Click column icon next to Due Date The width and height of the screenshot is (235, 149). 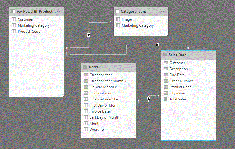click(166, 75)
